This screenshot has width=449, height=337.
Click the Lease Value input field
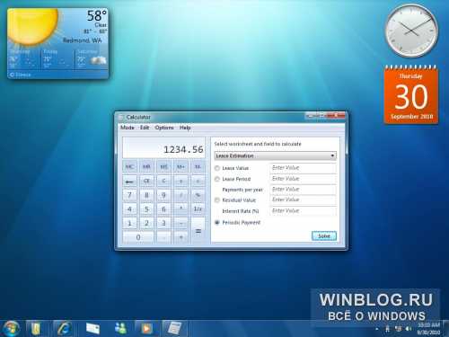(x=303, y=168)
